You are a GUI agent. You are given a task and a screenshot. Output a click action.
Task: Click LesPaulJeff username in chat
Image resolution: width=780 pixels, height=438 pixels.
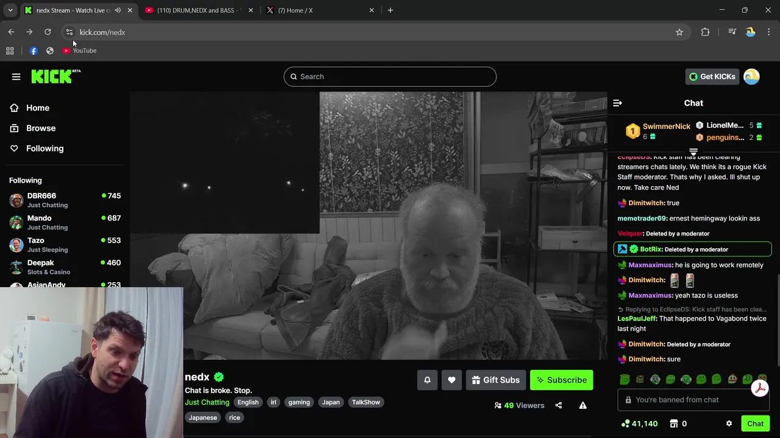tap(637, 319)
